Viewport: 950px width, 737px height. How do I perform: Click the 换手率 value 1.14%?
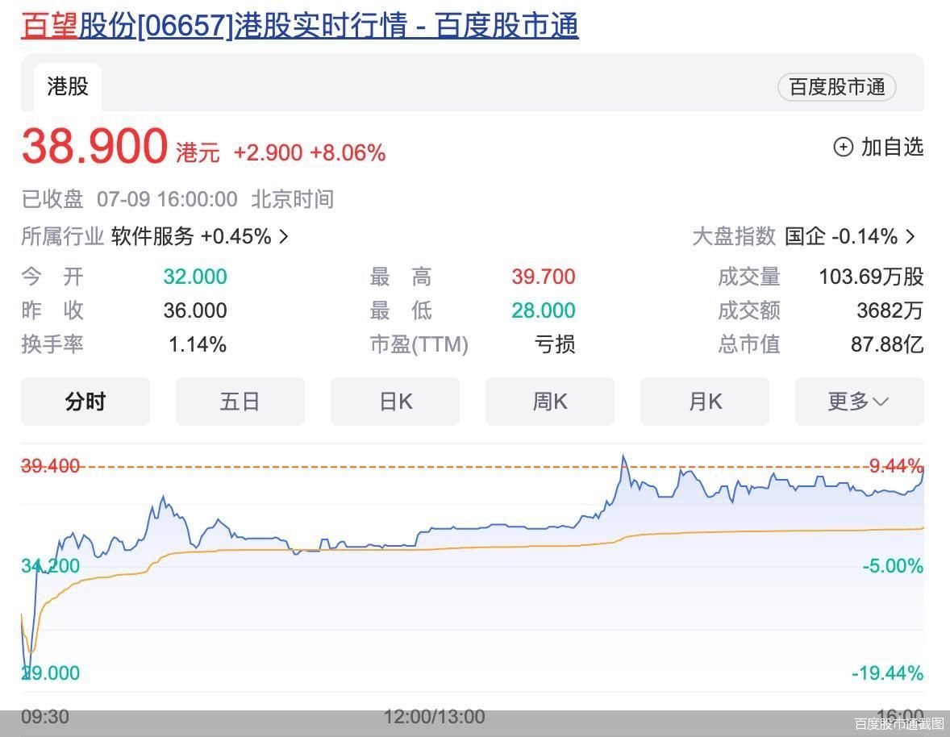(x=198, y=344)
